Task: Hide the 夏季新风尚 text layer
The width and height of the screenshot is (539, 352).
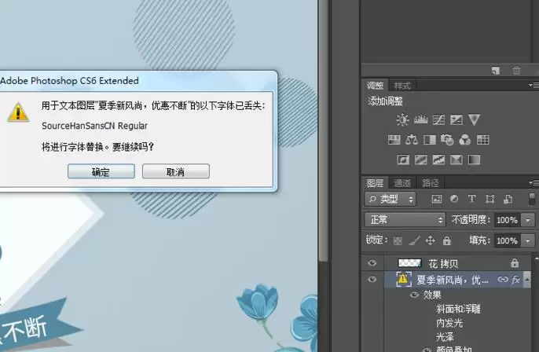Action: point(372,279)
